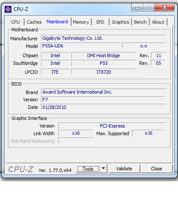Viewport: 178px width, 222px height.
Task: Switch to the Graphics tab
Action: 120,22
